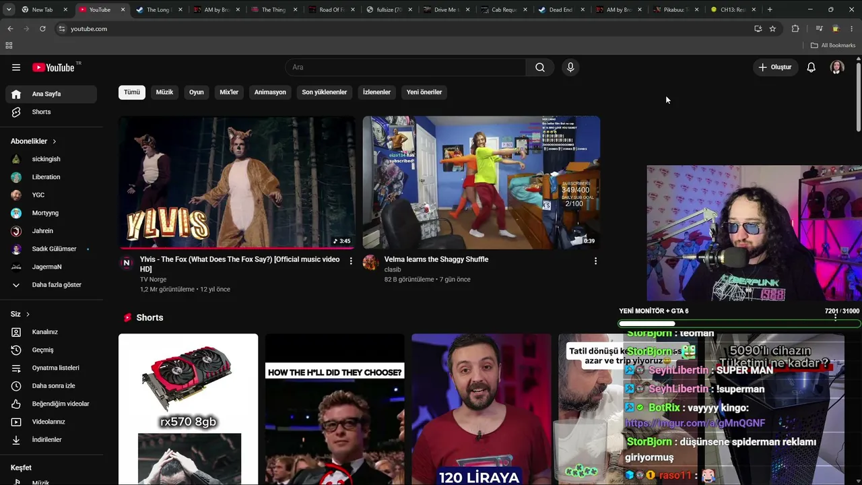Open a new browser tab with plus
862x485 pixels.
(x=770, y=9)
